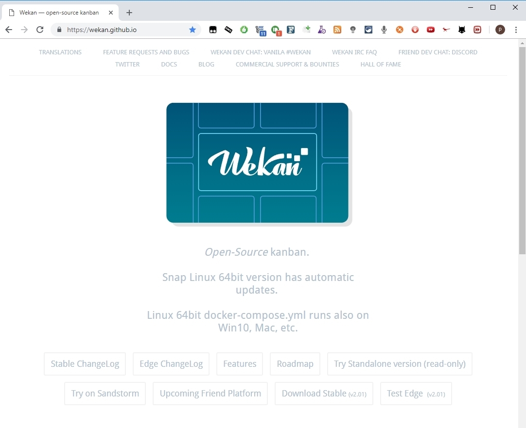This screenshot has height=428, width=526.
Task: Click the page vertical scrollbar thumb
Action: [522, 151]
